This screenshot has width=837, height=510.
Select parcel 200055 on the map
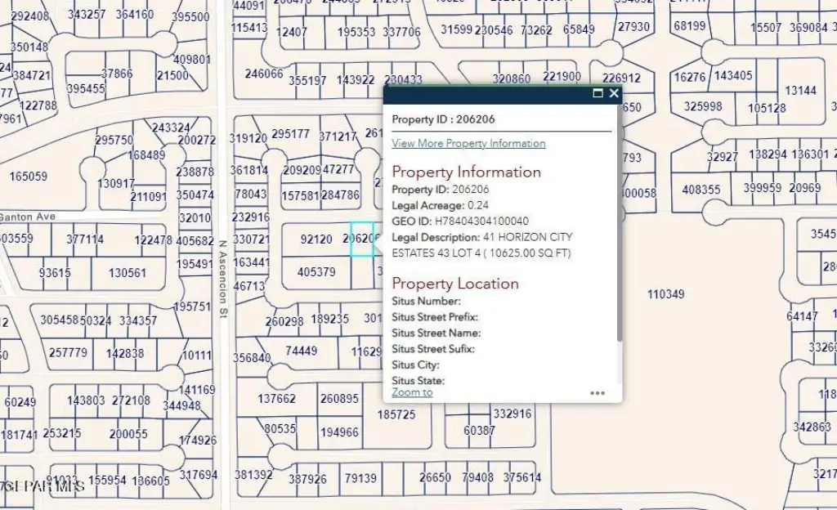128,434
